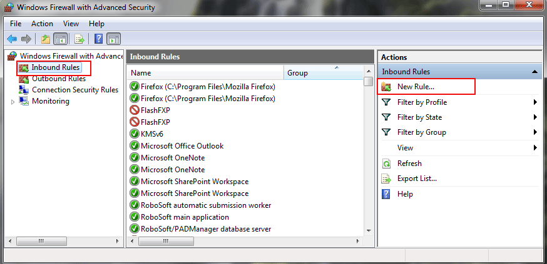Expand the Monitoring node triangle
This screenshot has width=547, height=264.
point(13,102)
